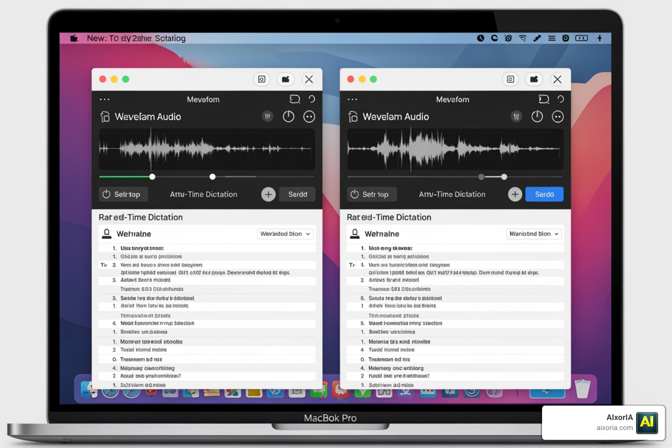
Task: Click the refresh arrow icon in left window
Action: (x=312, y=99)
